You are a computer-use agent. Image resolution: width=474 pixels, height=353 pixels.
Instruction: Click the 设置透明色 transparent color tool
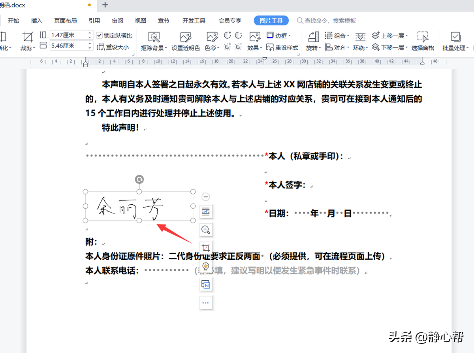click(x=185, y=41)
